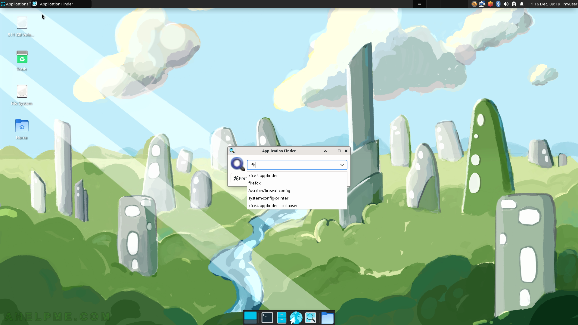Viewport: 578px width, 325px height.
Task: Click the orange engine tray icon
Action: tap(474, 4)
